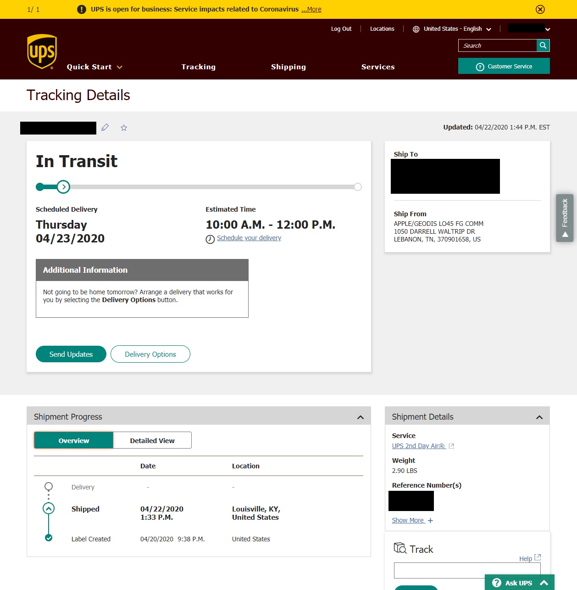Click the Track tracking number input field
577x590 pixels.
pos(467,570)
